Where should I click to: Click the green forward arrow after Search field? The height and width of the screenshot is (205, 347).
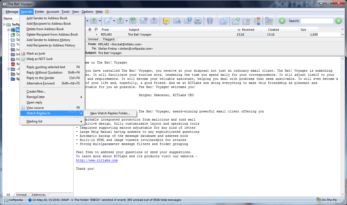pos(338,21)
